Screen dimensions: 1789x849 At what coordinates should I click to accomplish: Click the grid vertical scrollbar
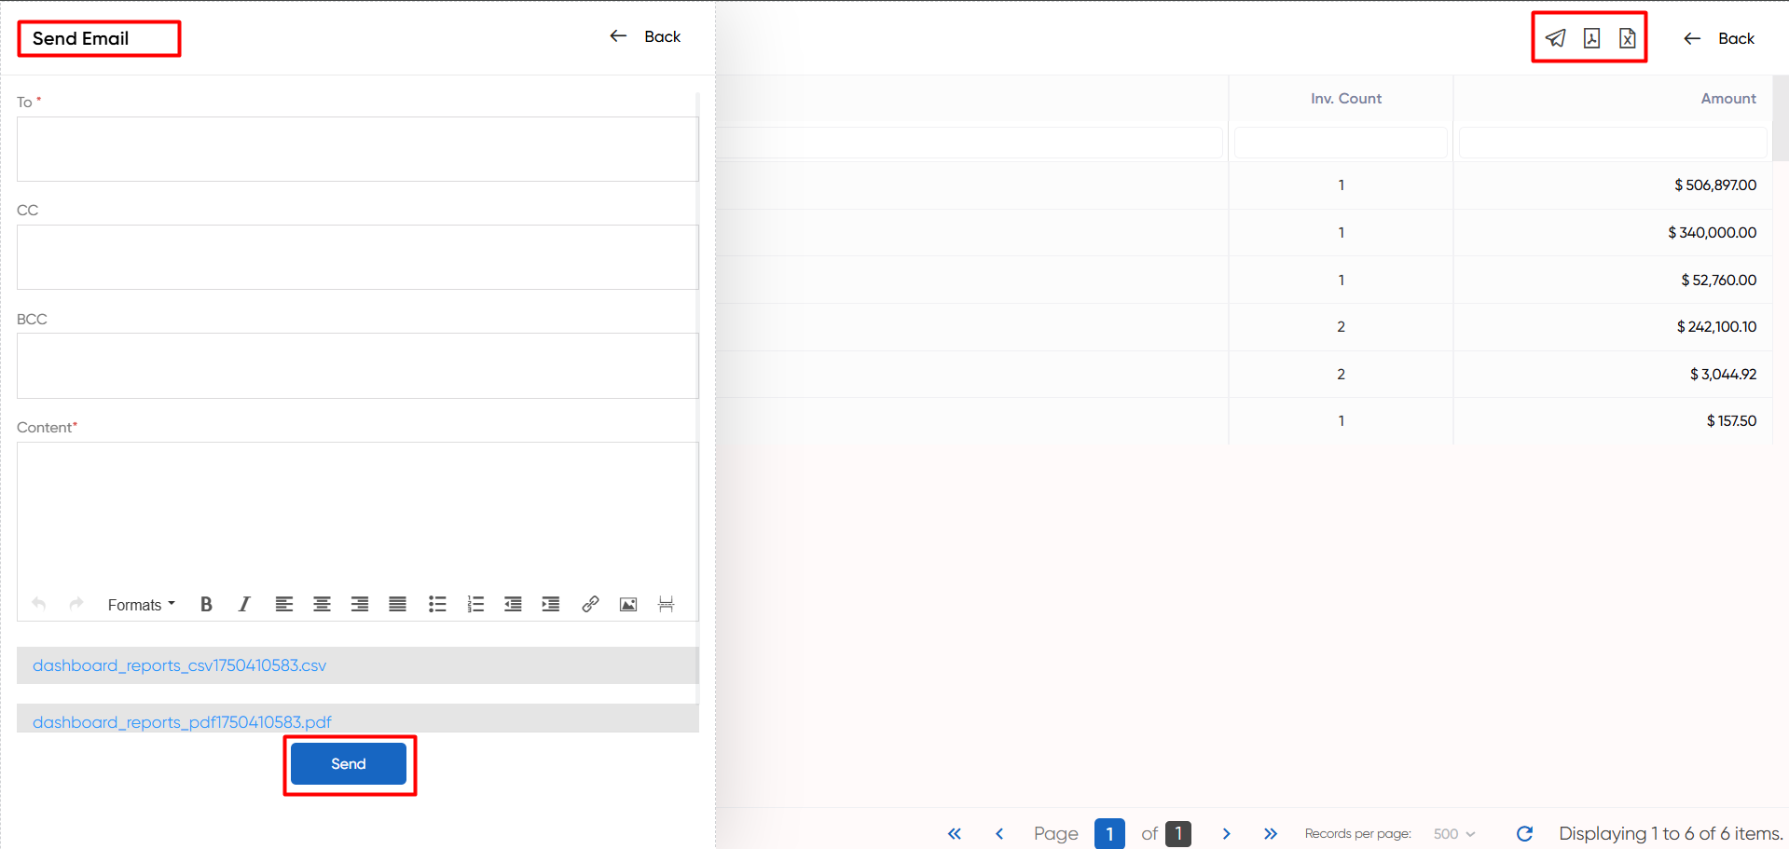click(1781, 118)
